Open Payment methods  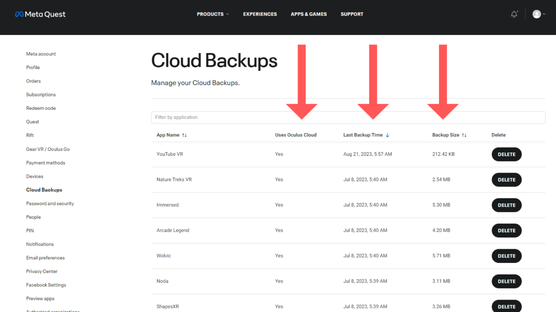tap(46, 163)
